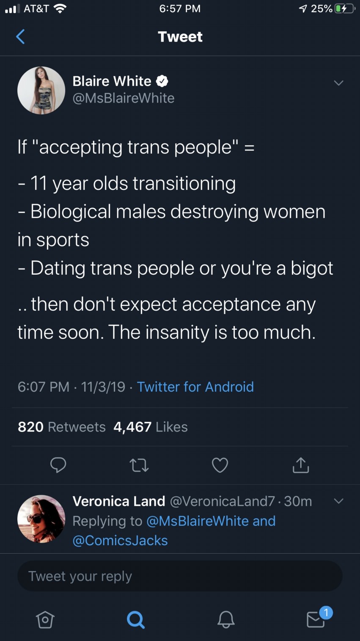Open the Twitter for Android link
The image size is (360, 641).
click(195, 387)
